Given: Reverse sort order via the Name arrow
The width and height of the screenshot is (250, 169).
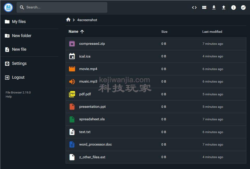Looking at the screenshot, I should click(x=82, y=31).
